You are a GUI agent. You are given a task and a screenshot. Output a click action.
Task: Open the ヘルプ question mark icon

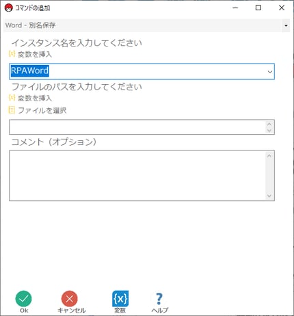click(159, 299)
